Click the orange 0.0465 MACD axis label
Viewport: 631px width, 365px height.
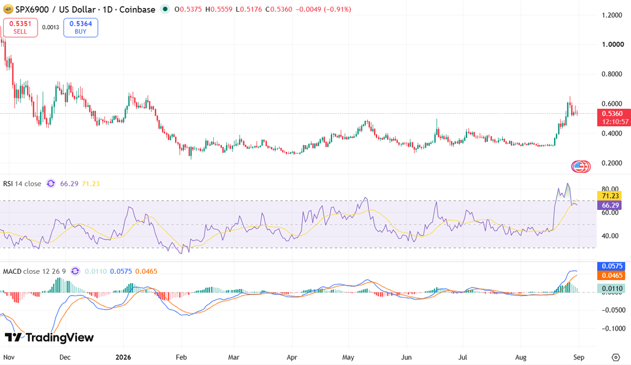tap(612, 275)
